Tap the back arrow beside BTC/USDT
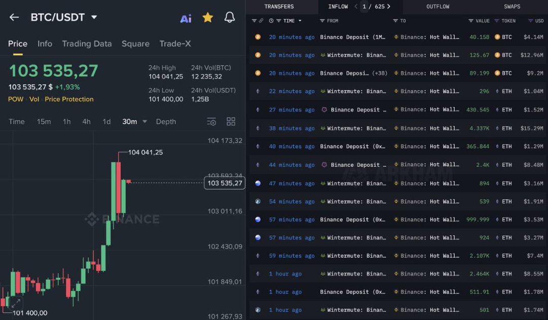 pyautogui.click(x=14, y=17)
